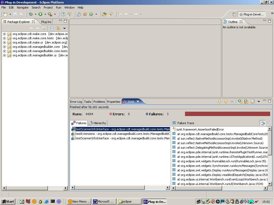This screenshot has height=205, width=274.
Task: Open the File menu
Action: pyautogui.click(x=3, y=7)
